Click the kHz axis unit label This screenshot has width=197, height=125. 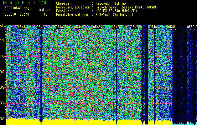pos(3,25)
